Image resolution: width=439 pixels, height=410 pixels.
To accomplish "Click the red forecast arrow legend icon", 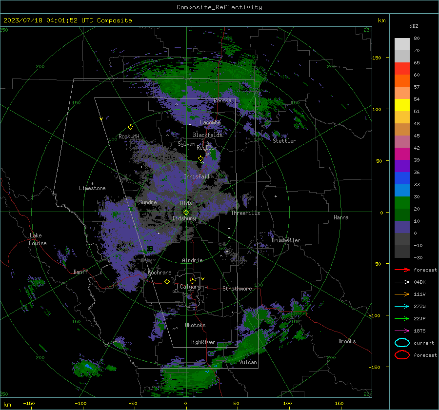I will tap(402, 270).
